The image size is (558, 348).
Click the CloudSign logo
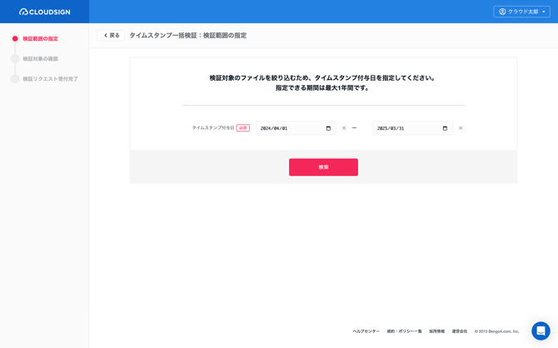click(x=45, y=12)
